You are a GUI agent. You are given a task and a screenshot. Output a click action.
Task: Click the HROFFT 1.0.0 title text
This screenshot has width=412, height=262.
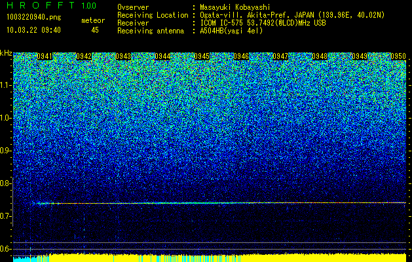coord(51,5)
